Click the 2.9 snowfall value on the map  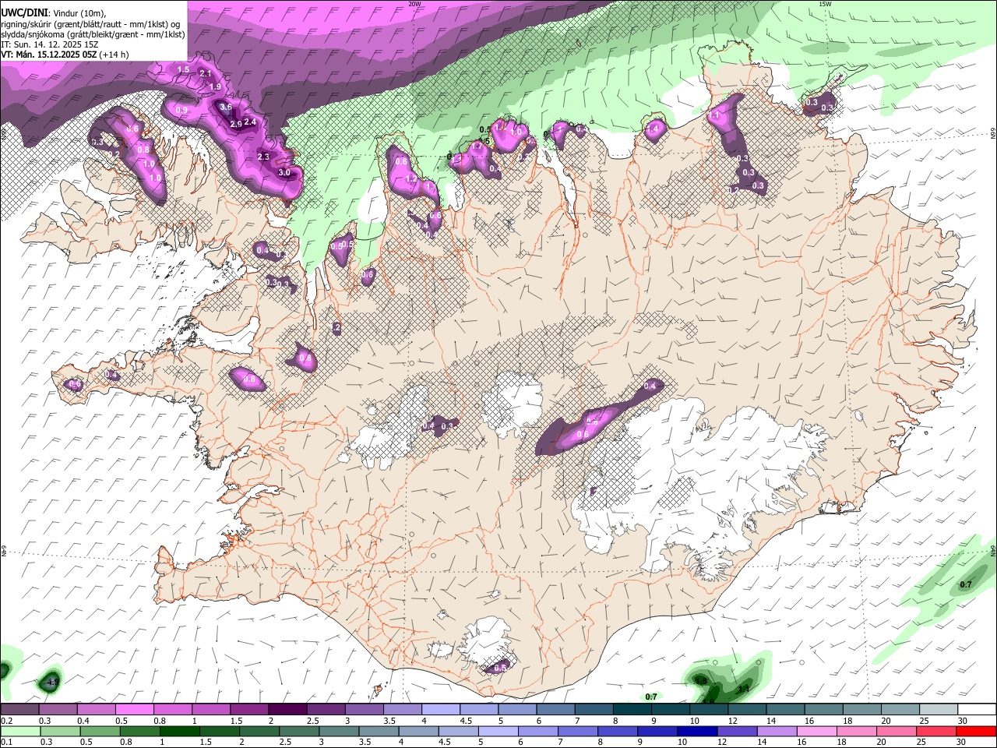(235, 124)
